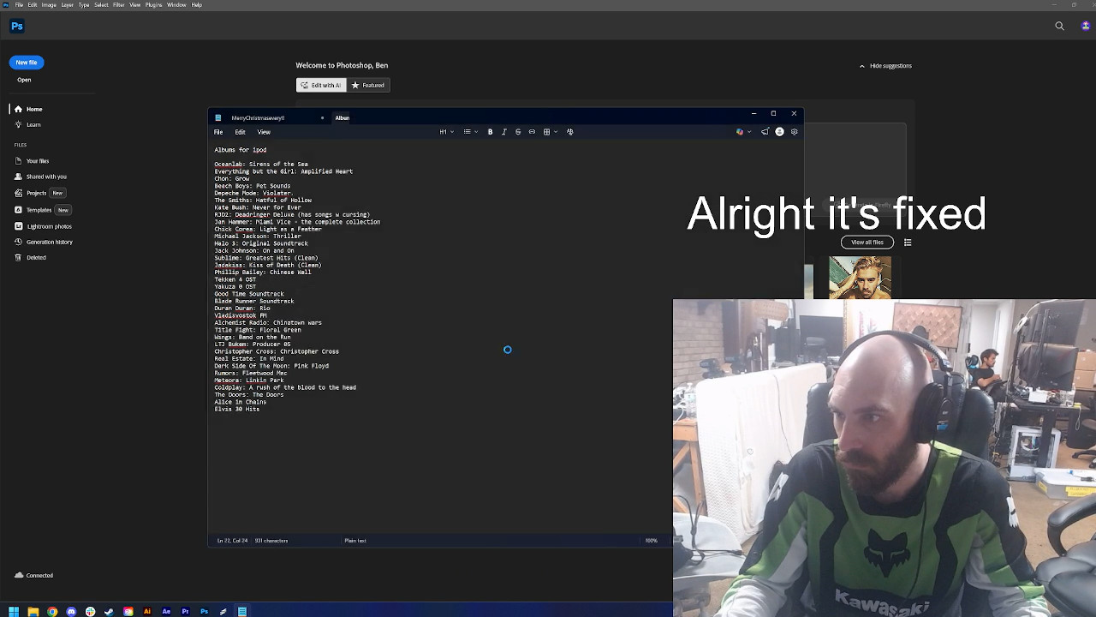
Task: Click the Connected cloud status indicator
Action: tap(34, 575)
